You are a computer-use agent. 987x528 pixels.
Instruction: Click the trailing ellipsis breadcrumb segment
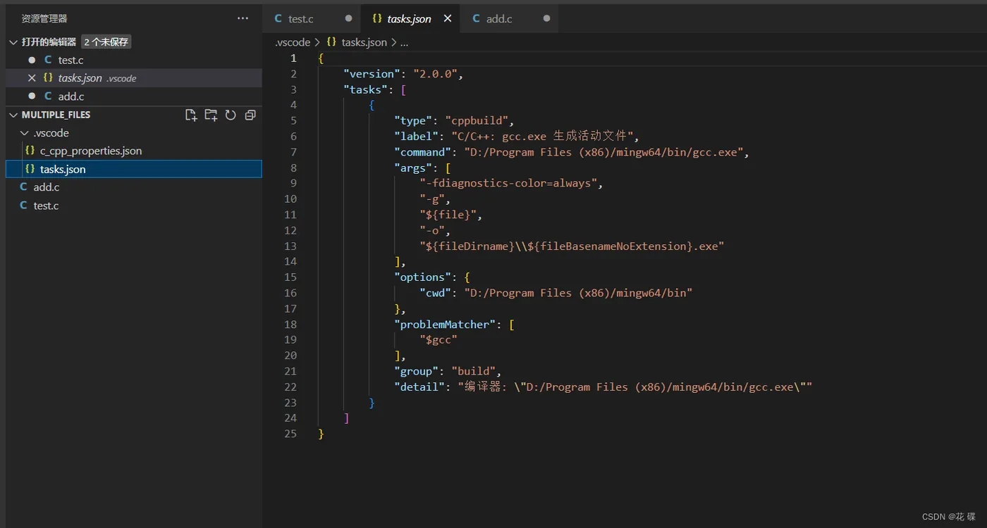pyautogui.click(x=404, y=42)
